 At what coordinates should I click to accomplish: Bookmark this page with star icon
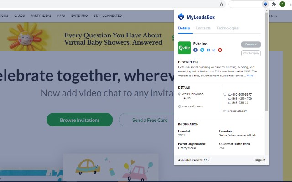221,4
